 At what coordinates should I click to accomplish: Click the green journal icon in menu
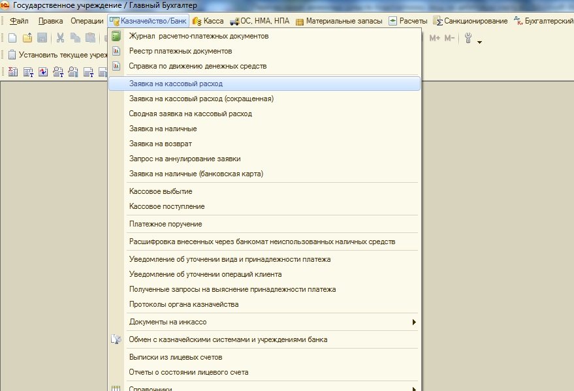click(x=116, y=36)
